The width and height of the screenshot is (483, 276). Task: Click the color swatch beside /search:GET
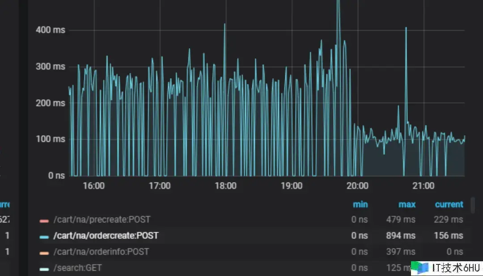[x=44, y=268]
